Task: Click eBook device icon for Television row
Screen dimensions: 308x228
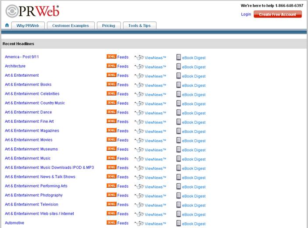Action: coord(179,205)
